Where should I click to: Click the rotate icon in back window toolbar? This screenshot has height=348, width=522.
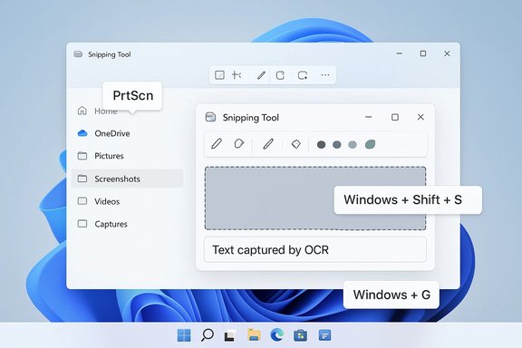[x=280, y=75]
